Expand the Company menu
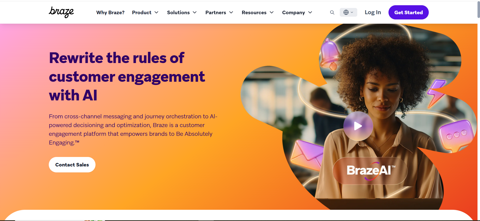 pyautogui.click(x=297, y=12)
